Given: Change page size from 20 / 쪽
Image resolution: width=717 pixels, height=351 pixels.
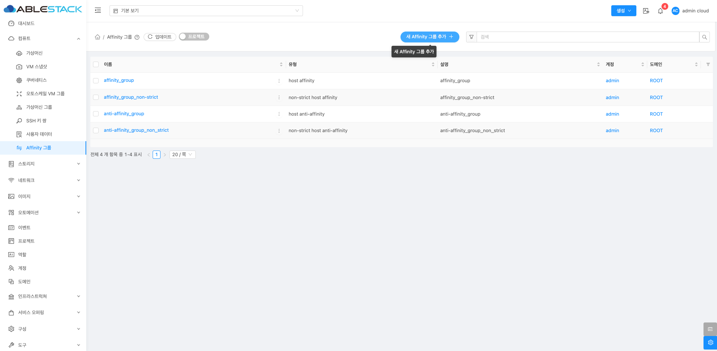Looking at the screenshot, I should [182, 155].
